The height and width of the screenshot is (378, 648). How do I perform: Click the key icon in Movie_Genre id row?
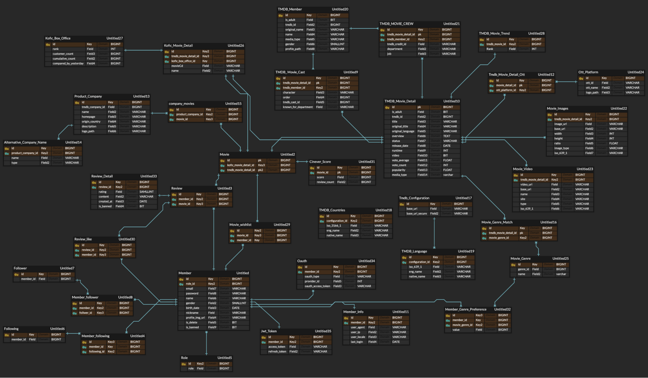point(513,265)
